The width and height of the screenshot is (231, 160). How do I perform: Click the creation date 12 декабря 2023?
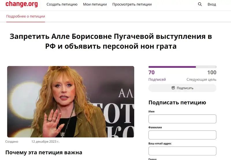tap(45, 142)
